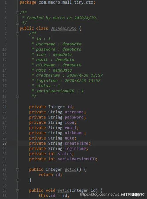Click 'username : demoData' comment line

(59, 44)
